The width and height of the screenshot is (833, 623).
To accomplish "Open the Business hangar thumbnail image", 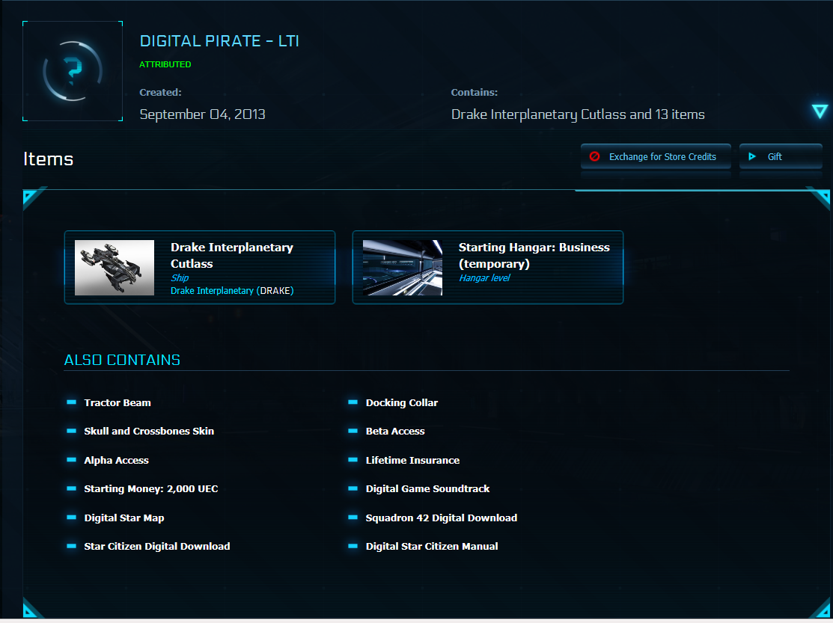I will point(402,268).
